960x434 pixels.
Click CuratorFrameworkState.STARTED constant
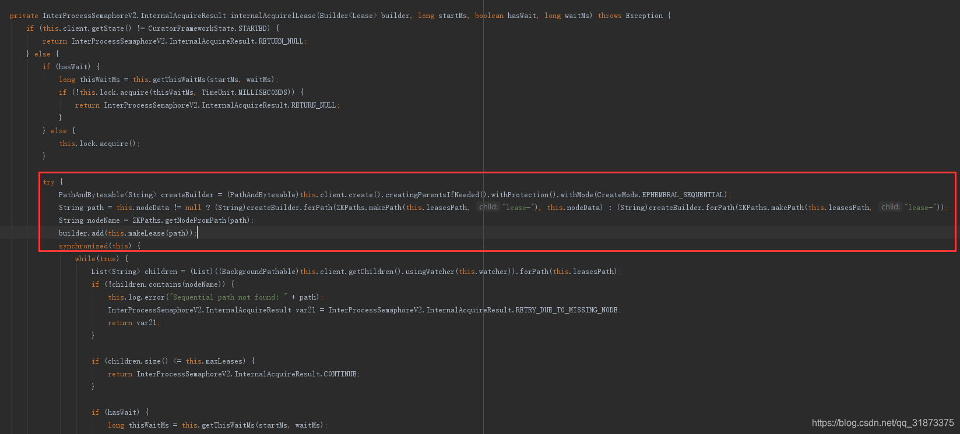(x=209, y=29)
